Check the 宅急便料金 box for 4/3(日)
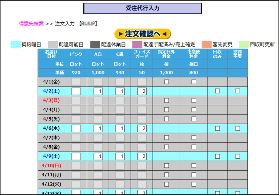The height and width of the screenshot is (195, 279). pos(193,100)
